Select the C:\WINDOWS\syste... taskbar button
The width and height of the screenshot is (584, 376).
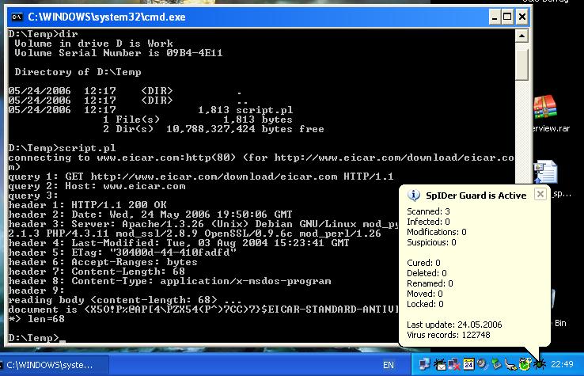[55, 365]
